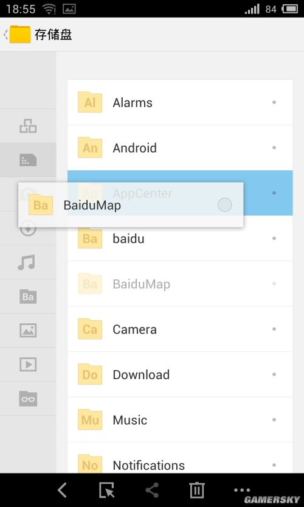Open the more options three-dot menu
The height and width of the screenshot is (507, 304).
pos(241,490)
